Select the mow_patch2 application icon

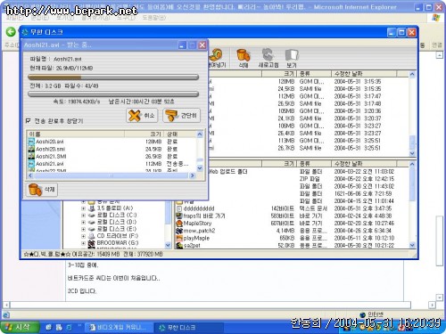coord(179,231)
